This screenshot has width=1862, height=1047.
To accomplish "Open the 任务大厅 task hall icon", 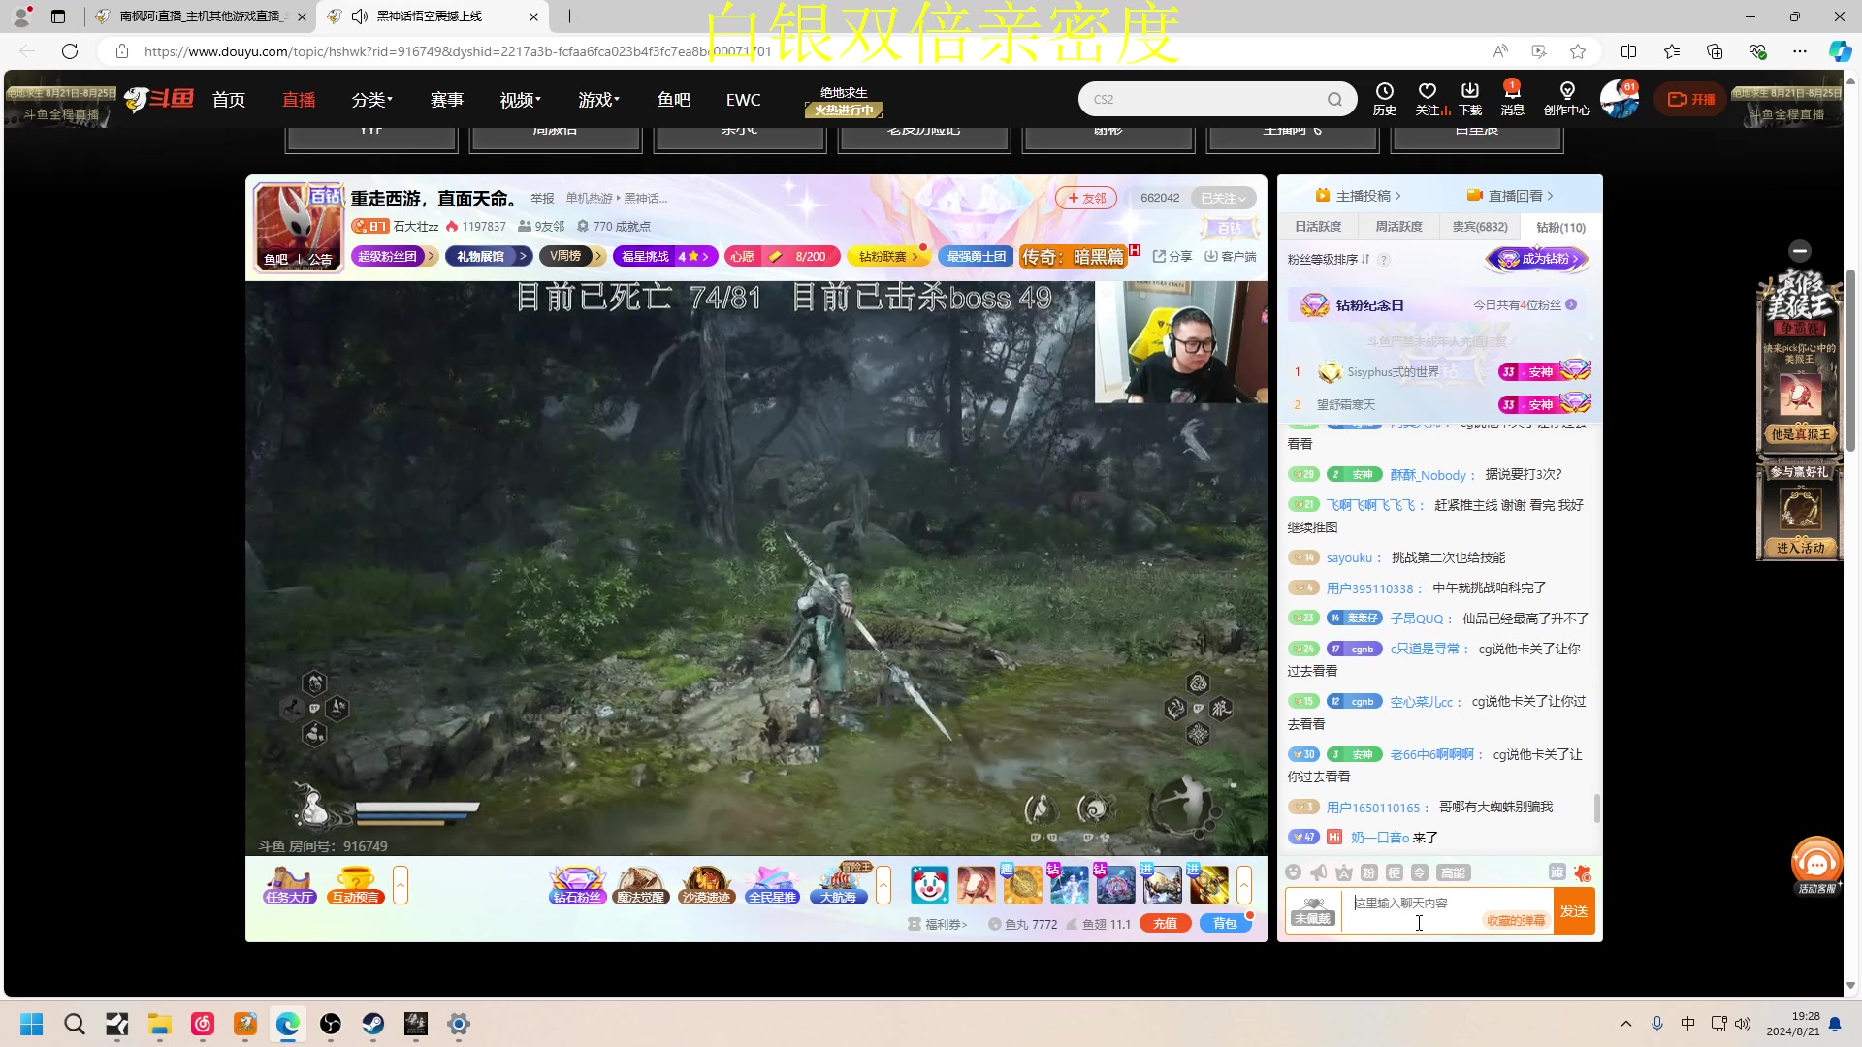I will coord(289,884).
